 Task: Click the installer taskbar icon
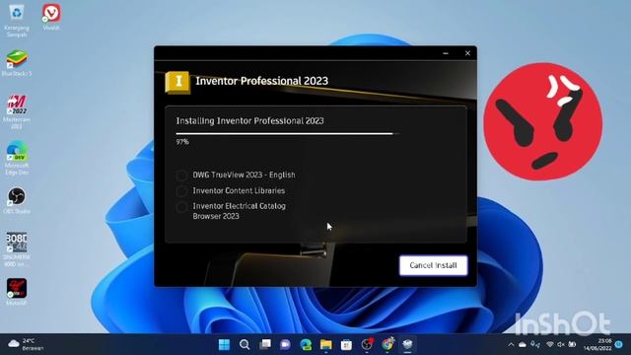click(407, 344)
